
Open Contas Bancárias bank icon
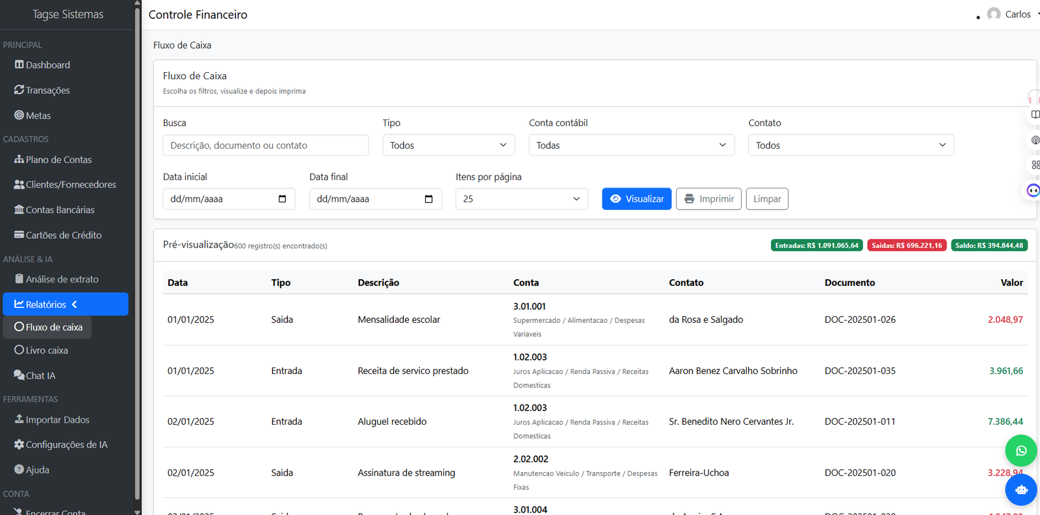(19, 210)
